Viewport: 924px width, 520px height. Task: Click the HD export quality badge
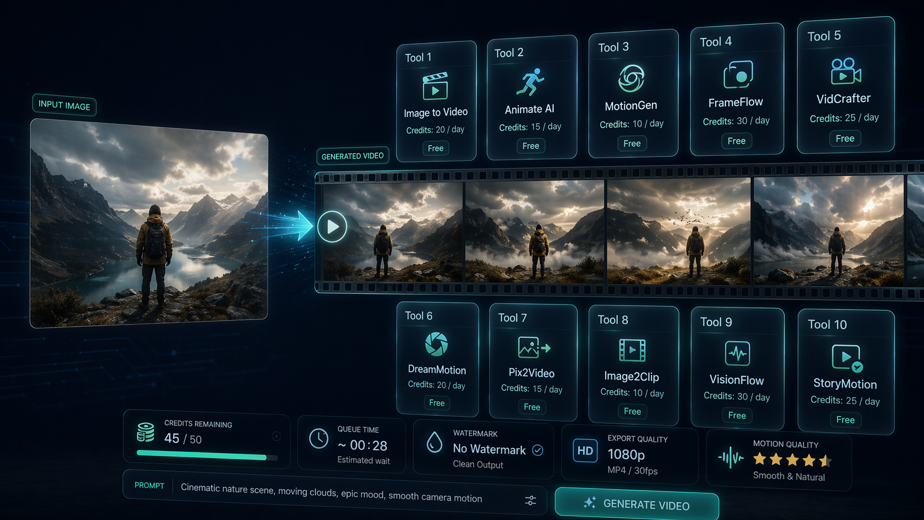[585, 450]
